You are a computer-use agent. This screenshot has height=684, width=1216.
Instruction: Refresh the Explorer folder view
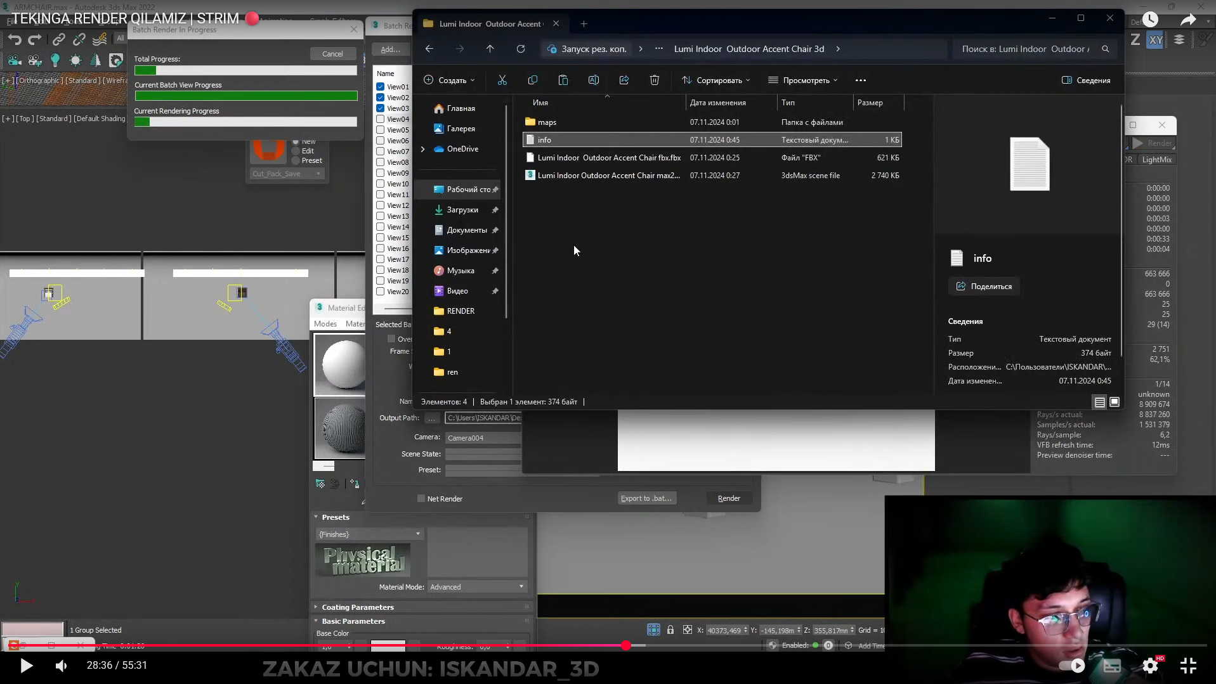pos(521,49)
